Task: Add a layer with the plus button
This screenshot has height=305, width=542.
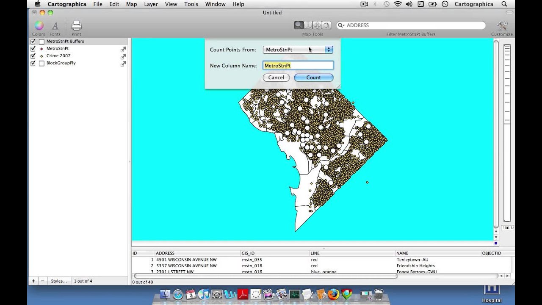Action: 33,281
